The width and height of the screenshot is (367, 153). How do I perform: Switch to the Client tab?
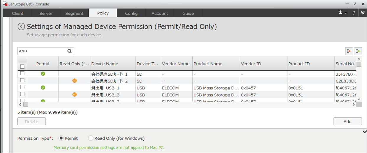(x=18, y=13)
